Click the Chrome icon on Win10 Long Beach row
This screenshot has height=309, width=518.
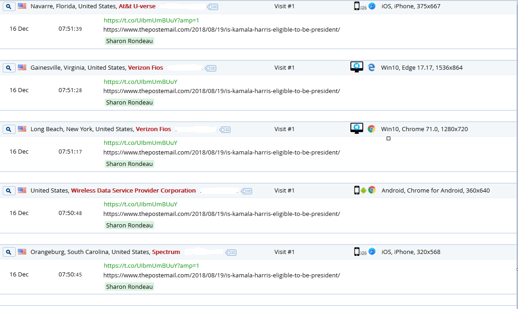coord(372,129)
